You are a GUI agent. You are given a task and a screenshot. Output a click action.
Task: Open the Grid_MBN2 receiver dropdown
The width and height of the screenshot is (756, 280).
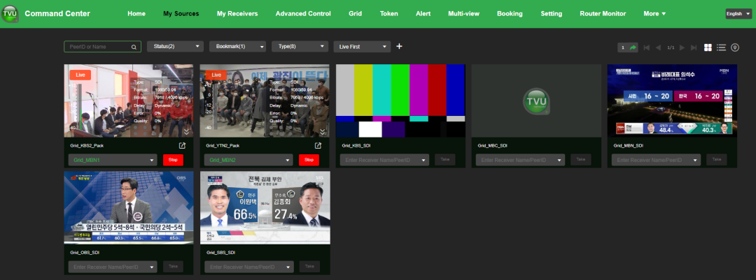[x=248, y=160]
